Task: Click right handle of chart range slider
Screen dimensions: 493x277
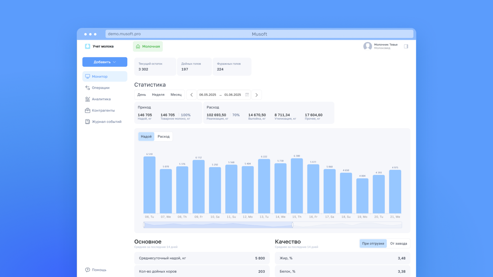Action: coord(293,225)
